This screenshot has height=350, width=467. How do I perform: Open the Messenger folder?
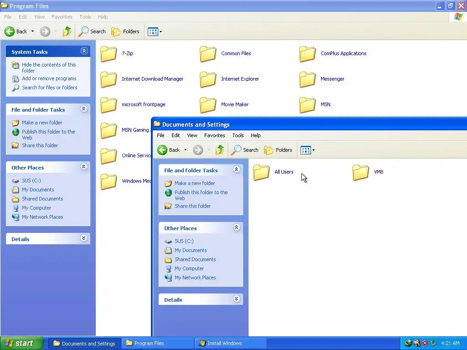click(322, 79)
